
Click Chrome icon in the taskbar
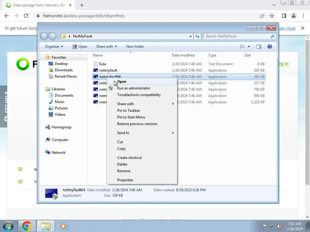[x=27, y=226]
